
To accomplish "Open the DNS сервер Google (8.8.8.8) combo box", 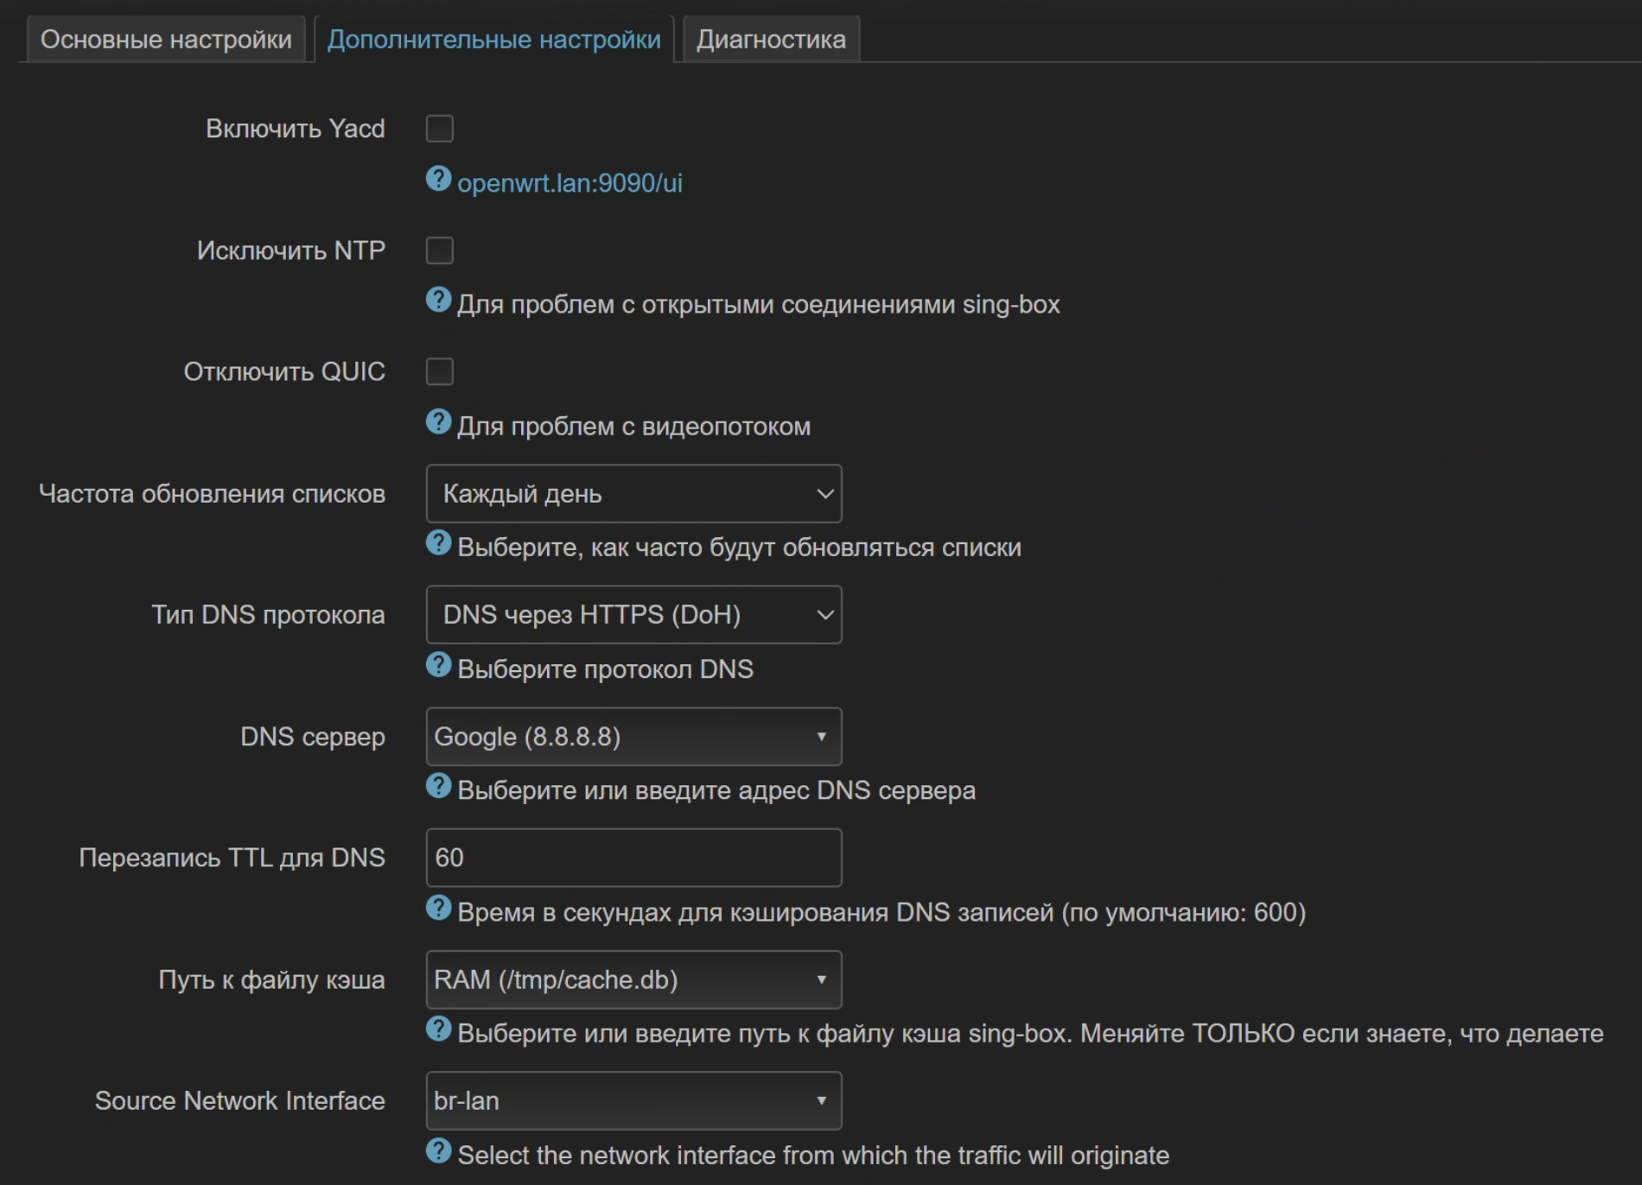I will pos(633,737).
